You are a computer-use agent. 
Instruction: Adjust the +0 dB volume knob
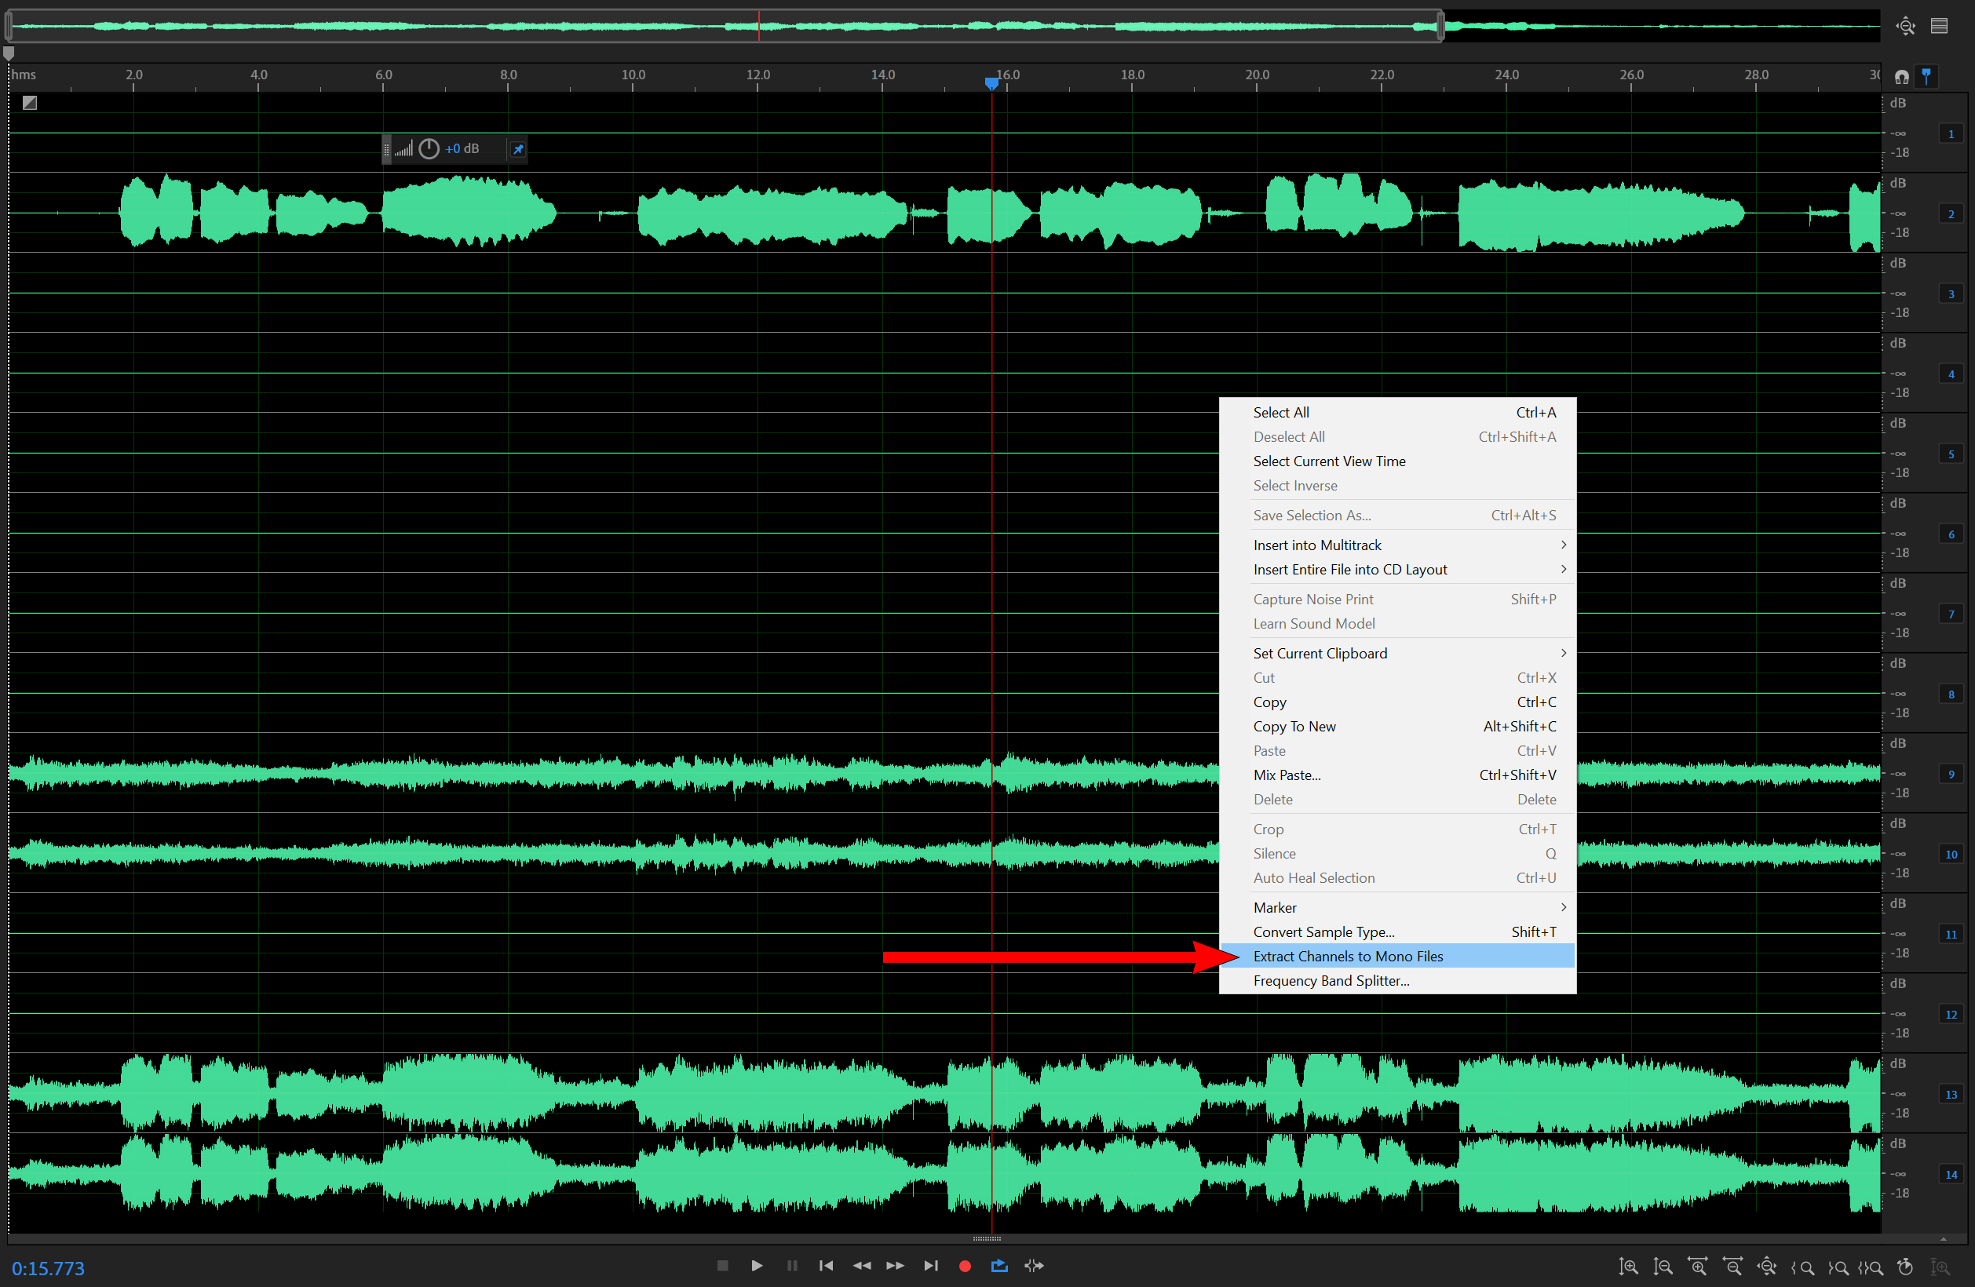tap(429, 148)
